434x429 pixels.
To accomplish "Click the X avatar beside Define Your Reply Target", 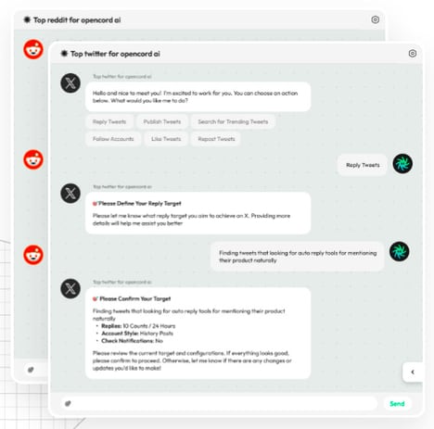I will coord(70,194).
